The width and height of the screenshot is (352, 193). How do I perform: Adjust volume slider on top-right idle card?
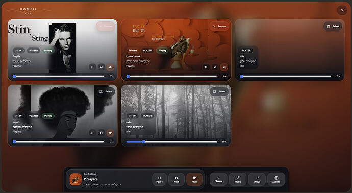(x=286, y=77)
